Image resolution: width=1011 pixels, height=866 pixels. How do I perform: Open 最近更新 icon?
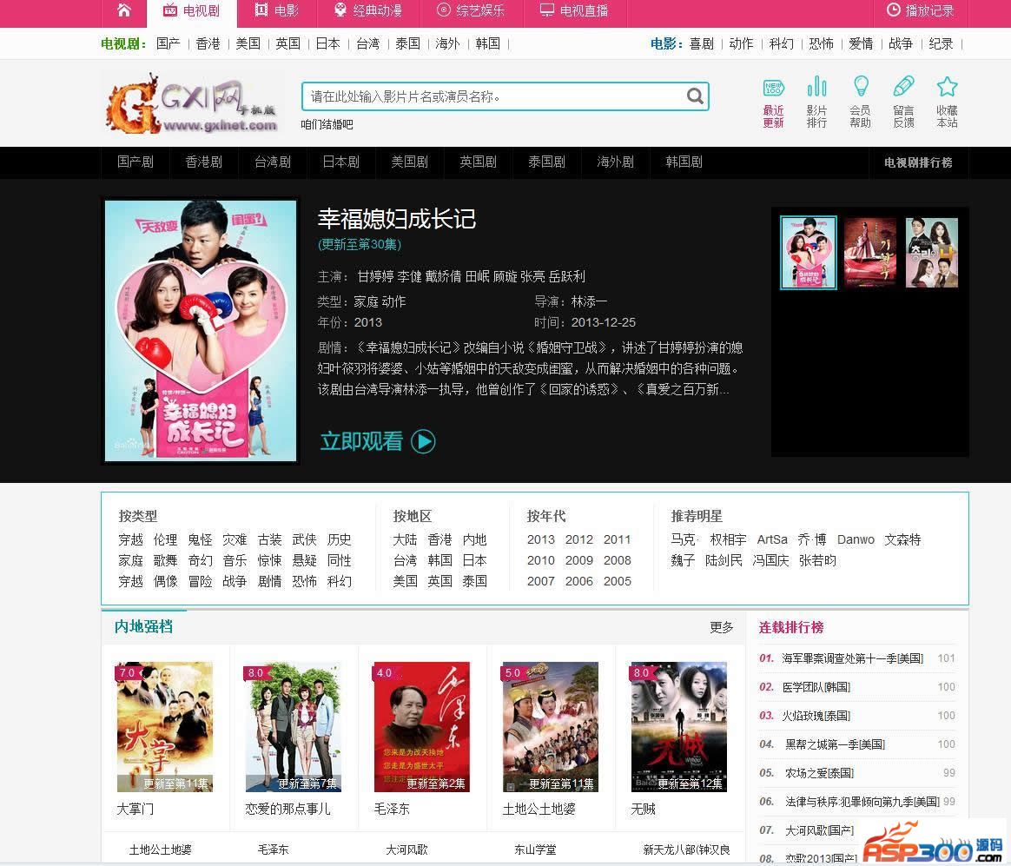click(x=773, y=102)
